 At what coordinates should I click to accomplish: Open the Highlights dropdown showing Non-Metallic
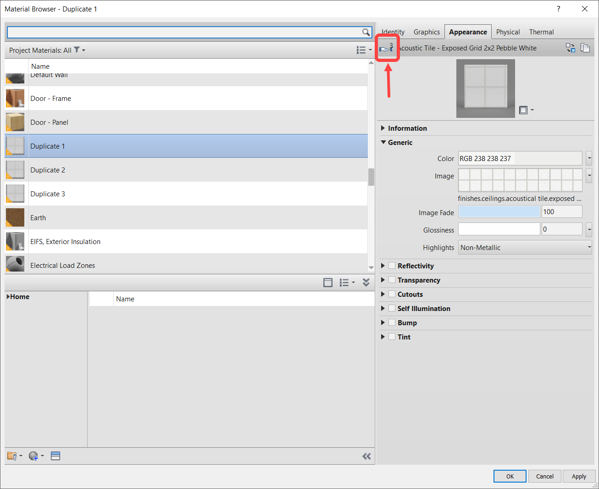pyautogui.click(x=524, y=247)
